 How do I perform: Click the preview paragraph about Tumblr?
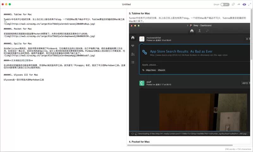click(187, 20)
